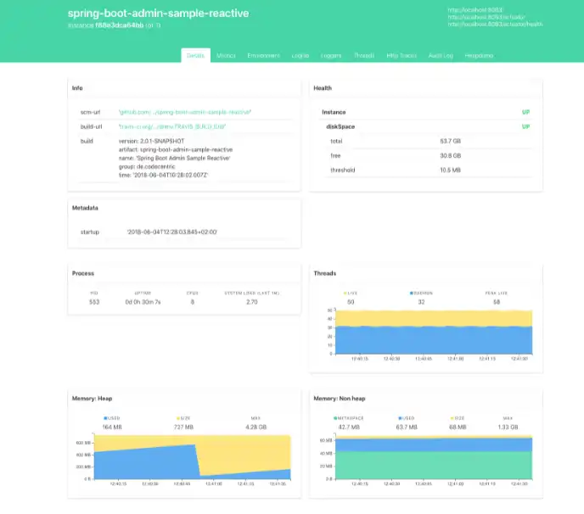
Task: Open the Heapdump tab
Action: [x=479, y=55]
